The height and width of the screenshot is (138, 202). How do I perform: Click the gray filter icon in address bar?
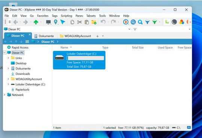coord(135,29)
